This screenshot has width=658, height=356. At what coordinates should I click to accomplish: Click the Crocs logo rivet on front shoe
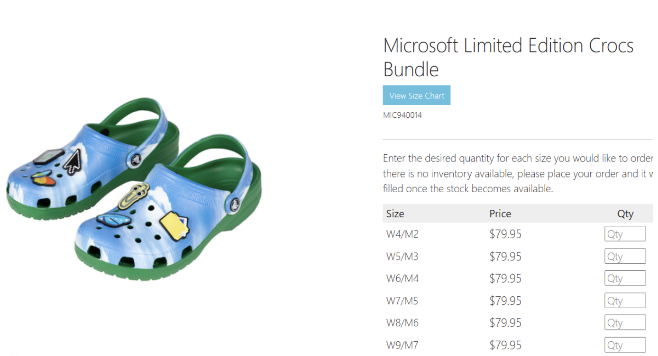point(235,205)
